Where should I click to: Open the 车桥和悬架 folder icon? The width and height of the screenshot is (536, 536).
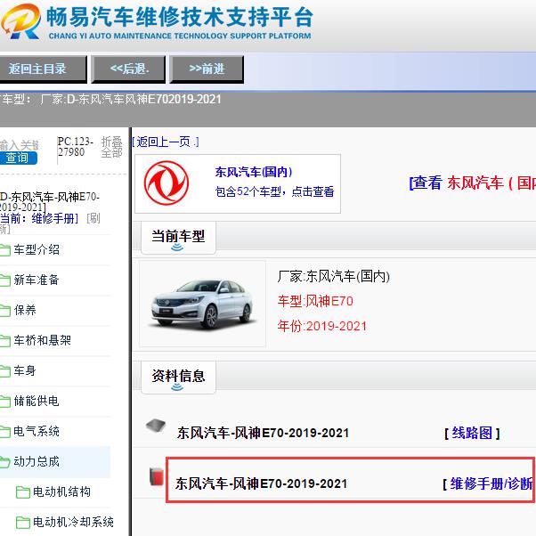(4, 341)
